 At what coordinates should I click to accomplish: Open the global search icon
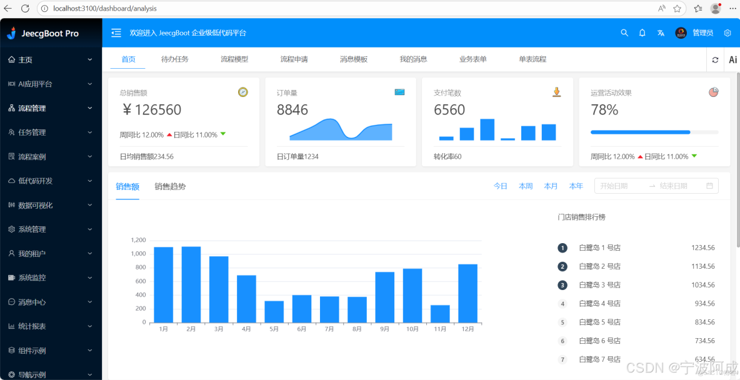624,32
